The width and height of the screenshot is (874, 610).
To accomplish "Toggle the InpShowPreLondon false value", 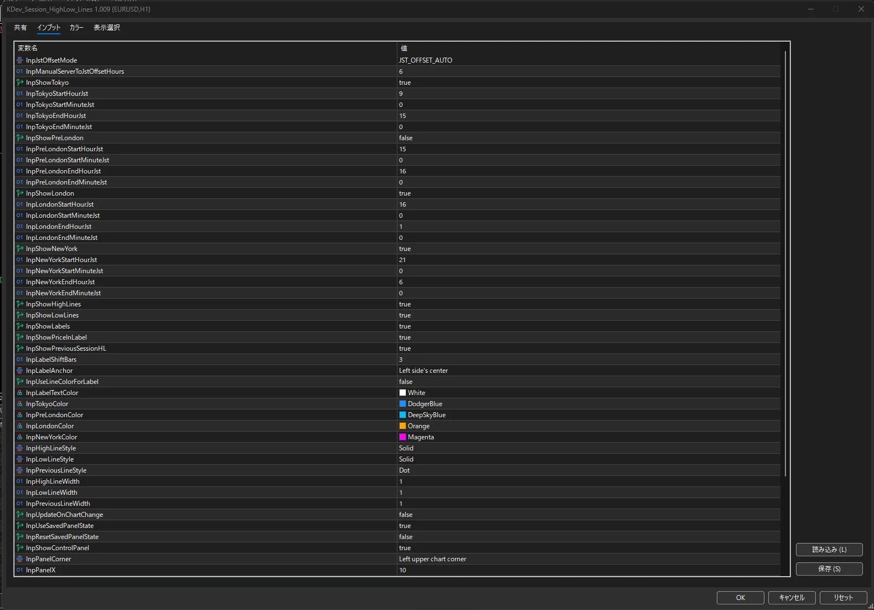I will [588, 138].
